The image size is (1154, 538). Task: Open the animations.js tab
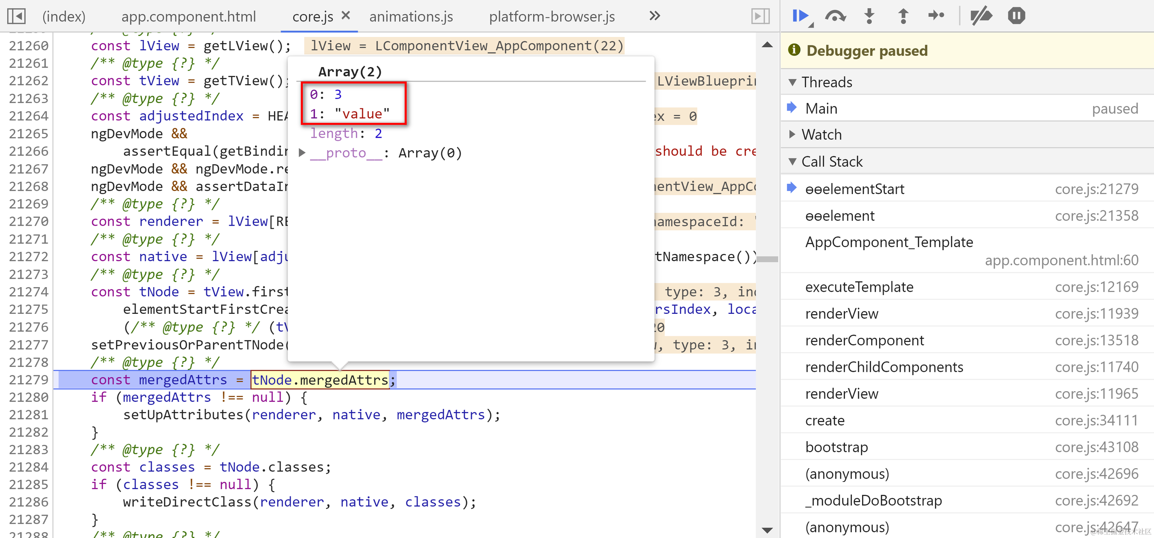tap(411, 16)
